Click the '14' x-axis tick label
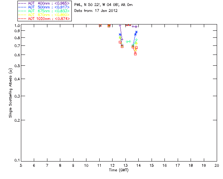 [x=139, y=165]
